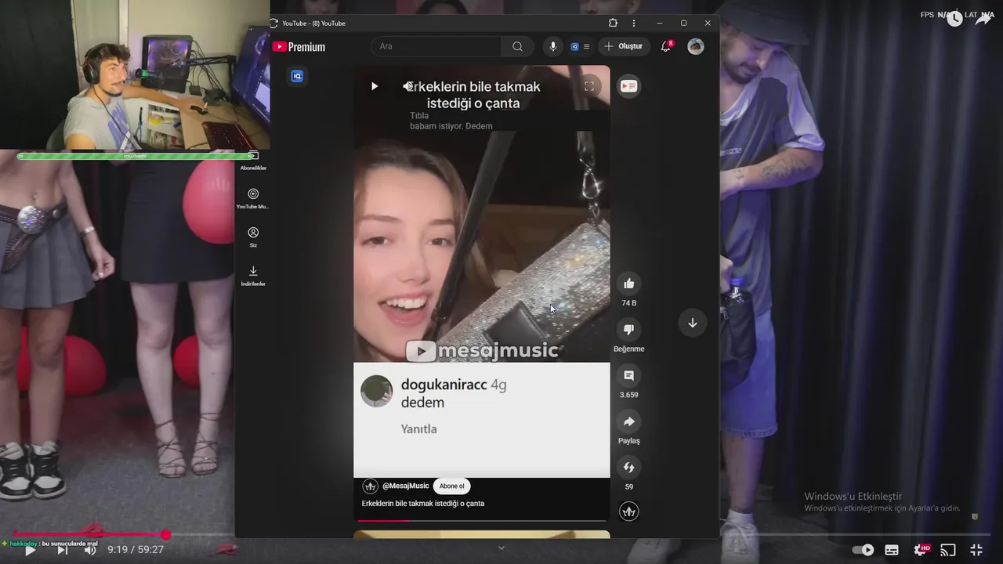Open the IQ extension menu in header
Viewport: 1003px width, 564px height.
point(580,46)
